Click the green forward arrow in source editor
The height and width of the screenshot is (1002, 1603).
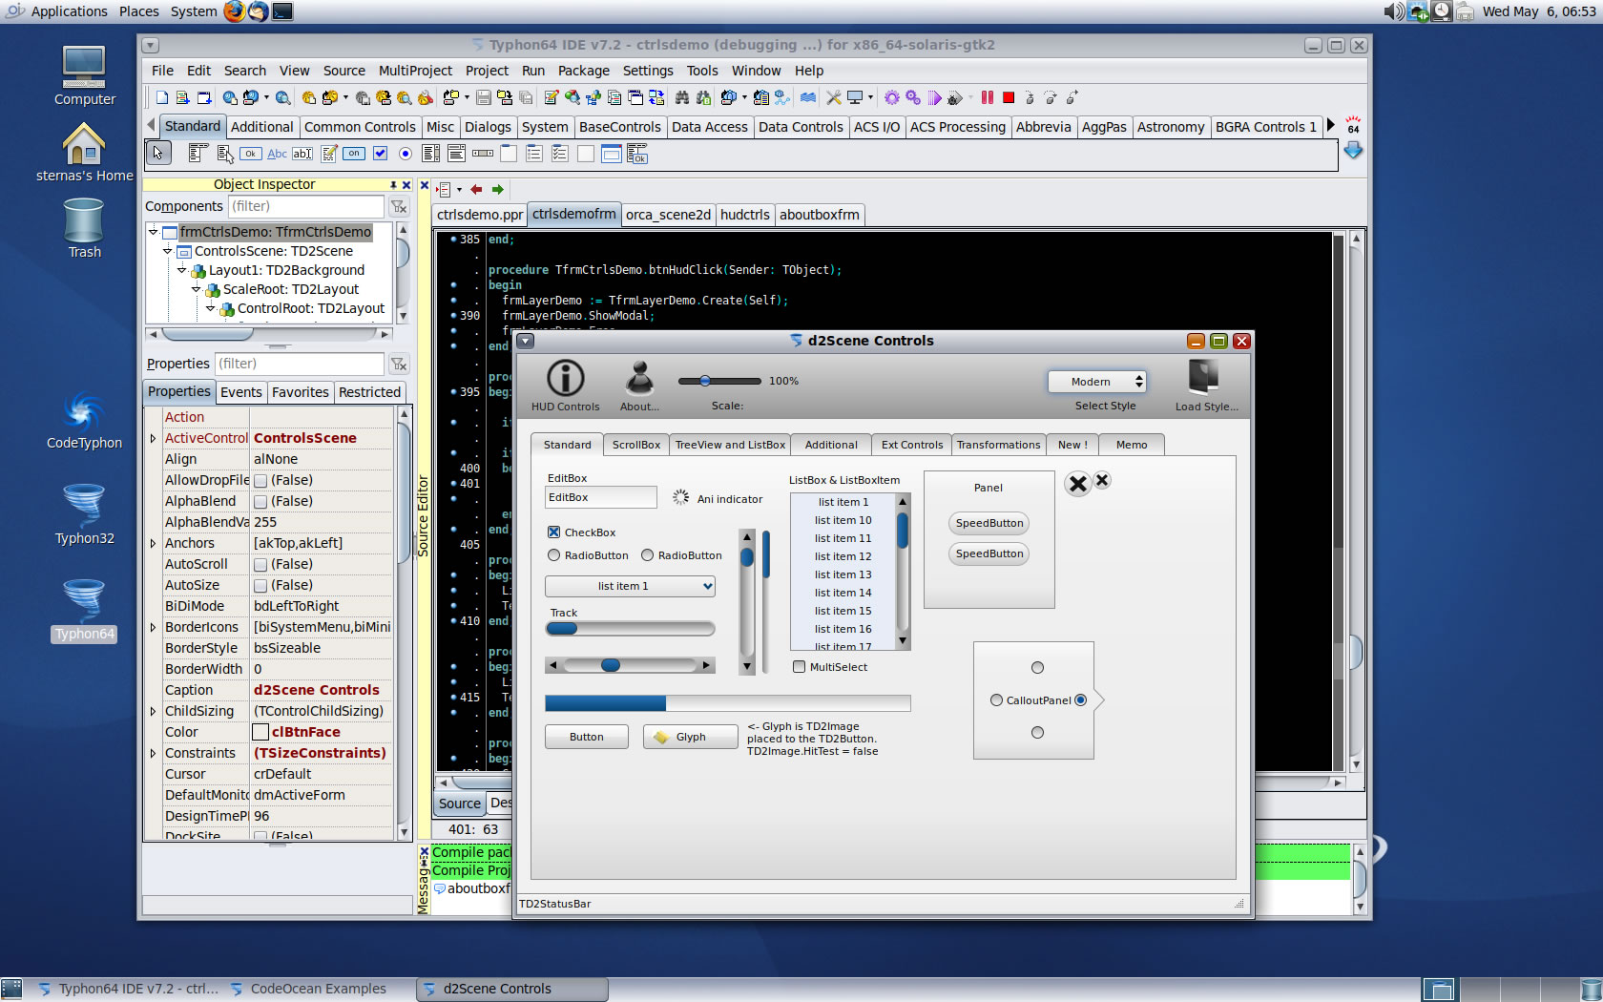point(497,189)
